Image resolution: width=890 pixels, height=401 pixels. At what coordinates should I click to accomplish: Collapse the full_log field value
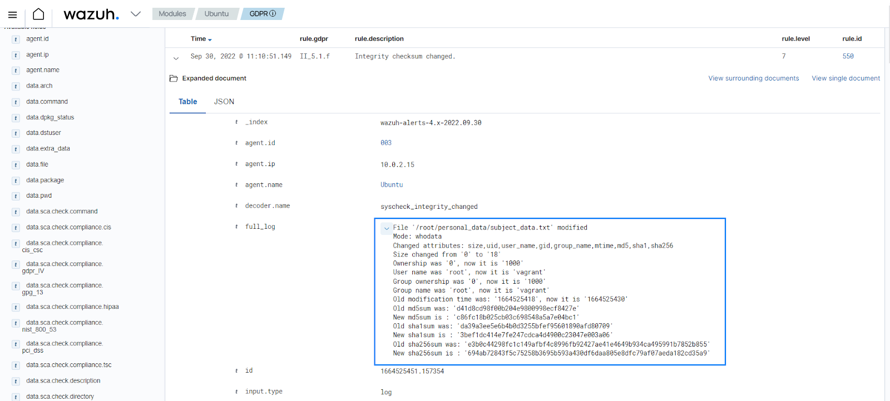[387, 228]
